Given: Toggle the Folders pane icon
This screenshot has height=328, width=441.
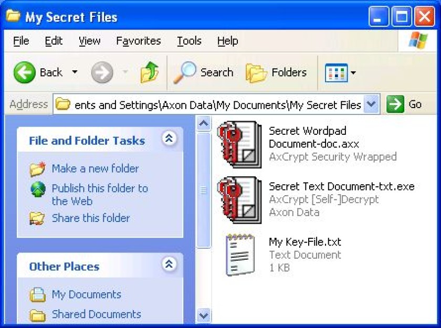Looking at the screenshot, I should pyautogui.click(x=256, y=73).
